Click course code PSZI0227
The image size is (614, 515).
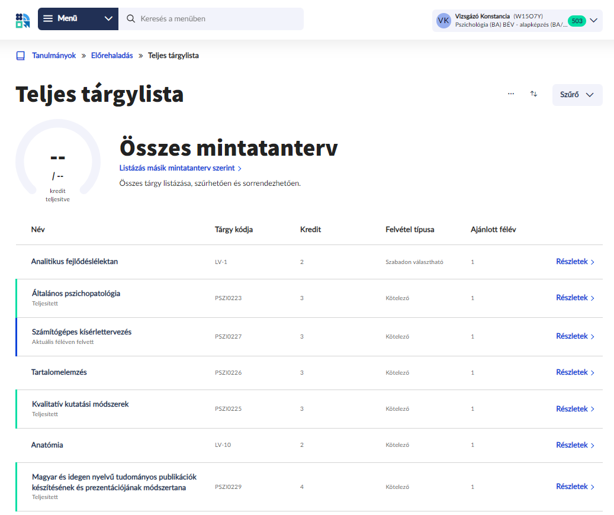pos(229,336)
